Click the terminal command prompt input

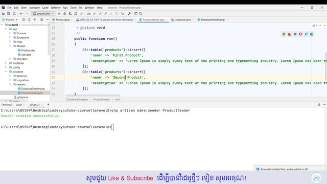[112, 127]
